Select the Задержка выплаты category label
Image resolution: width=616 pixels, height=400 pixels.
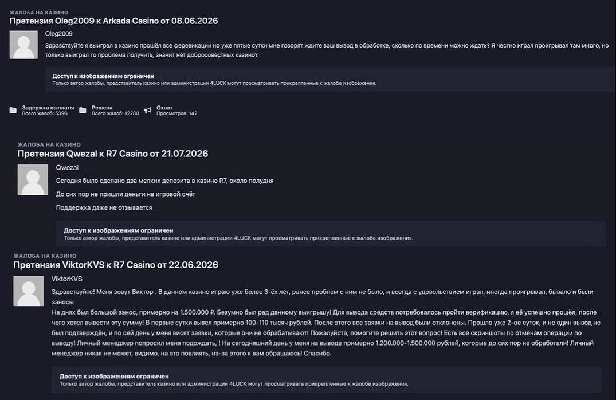tap(48, 108)
